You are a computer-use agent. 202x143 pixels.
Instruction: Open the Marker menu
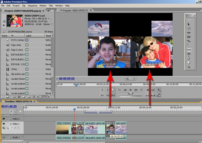pyautogui.click(x=43, y=5)
